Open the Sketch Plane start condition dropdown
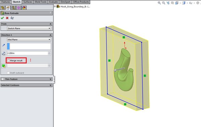Screen dimensions: 201x127 point(29,28)
